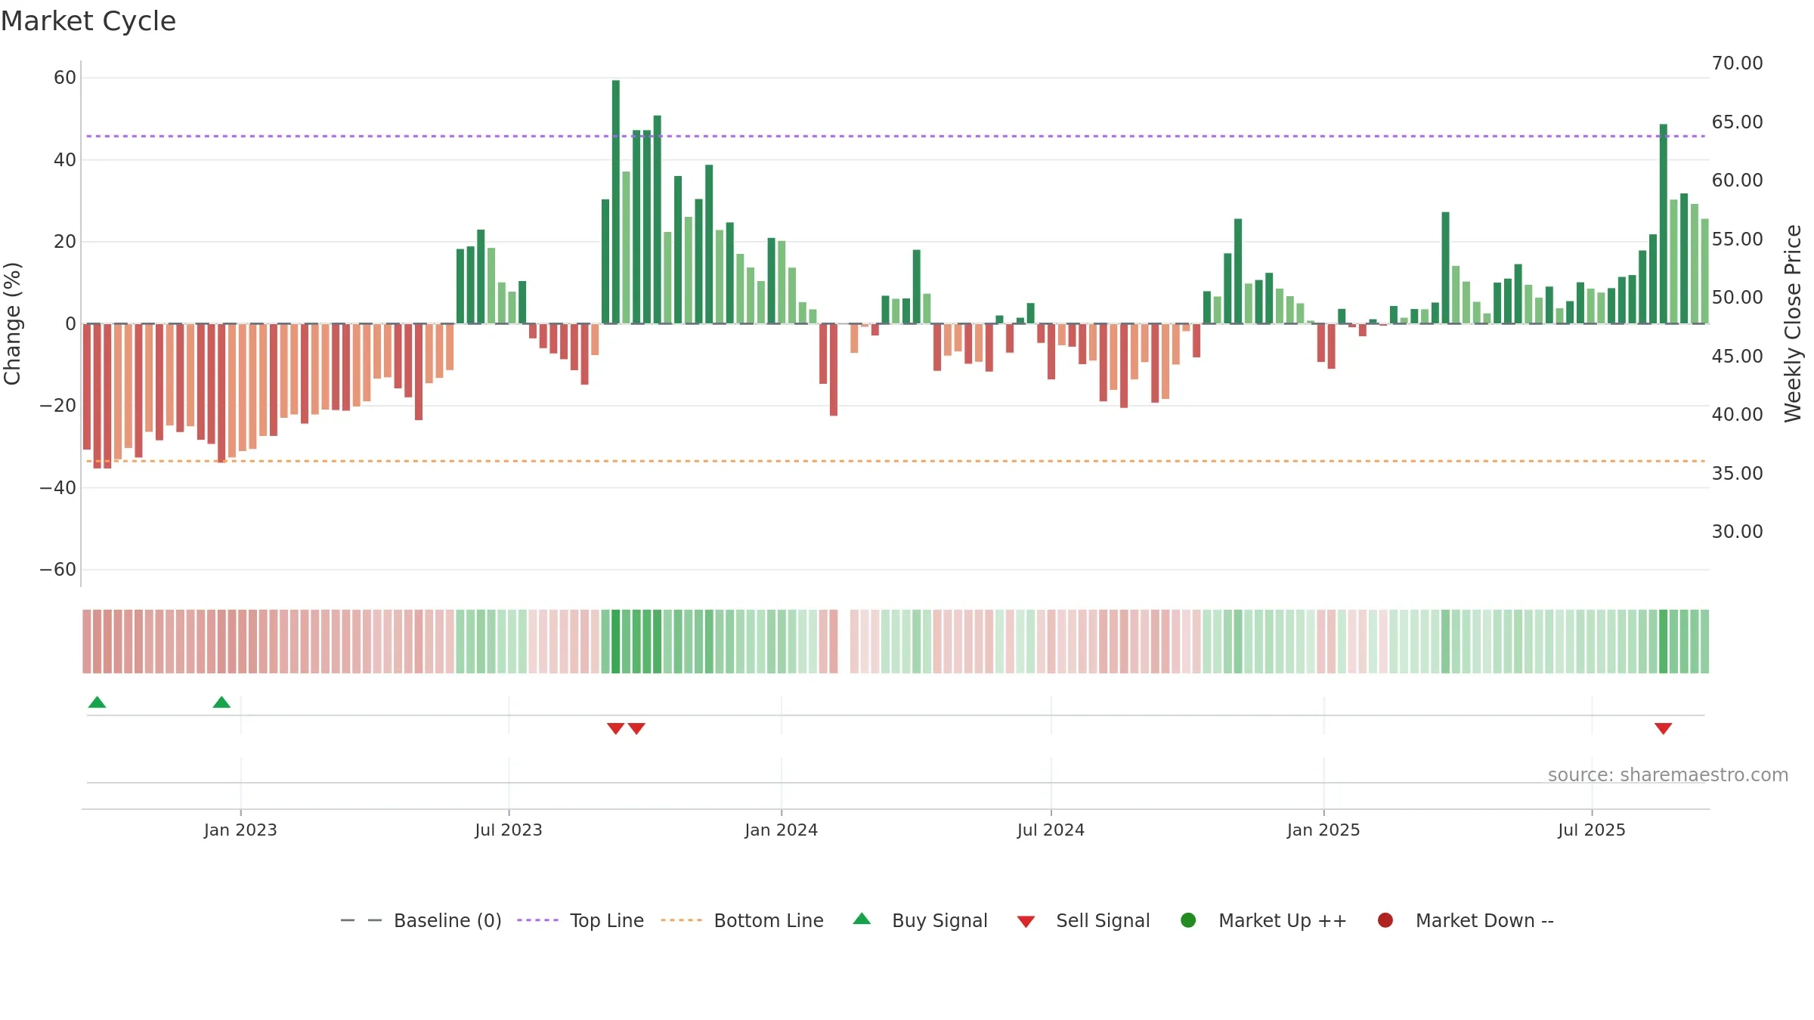Click the Jan 2025 axis label
1814x1020 pixels.
click(1323, 830)
